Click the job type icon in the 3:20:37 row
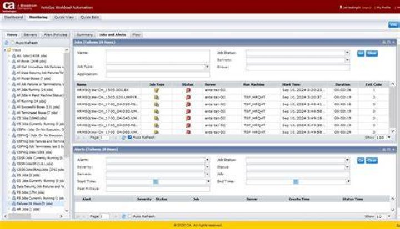This screenshot has height=229, width=400. [157, 97]
